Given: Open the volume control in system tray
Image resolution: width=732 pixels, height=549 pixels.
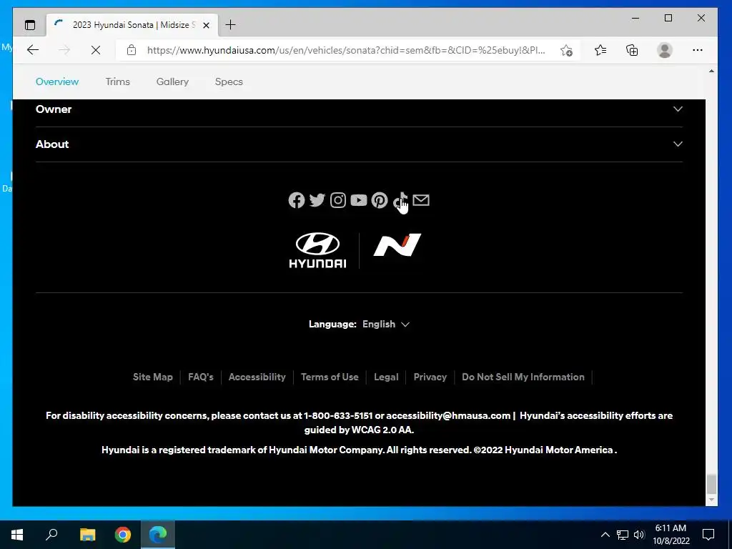Looking at the screenshot, I should pyautogui.click(x=639, y=535).
